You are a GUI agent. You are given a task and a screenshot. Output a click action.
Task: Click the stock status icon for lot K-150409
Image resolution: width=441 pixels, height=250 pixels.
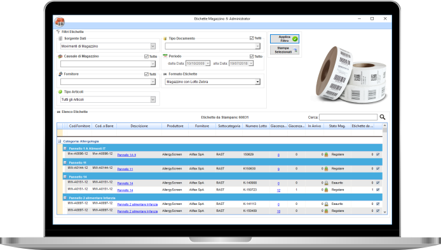click(326, 211)
